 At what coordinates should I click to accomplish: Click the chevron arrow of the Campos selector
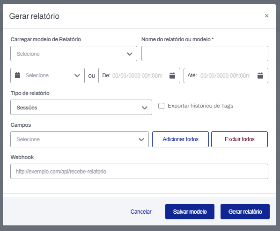coord(141,139)
